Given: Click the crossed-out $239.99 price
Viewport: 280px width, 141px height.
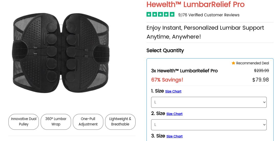Looking at the screenshot, I should pos(261,70).
